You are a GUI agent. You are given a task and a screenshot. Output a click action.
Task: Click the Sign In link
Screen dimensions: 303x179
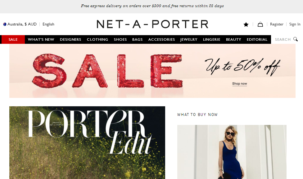pos(295,24)
